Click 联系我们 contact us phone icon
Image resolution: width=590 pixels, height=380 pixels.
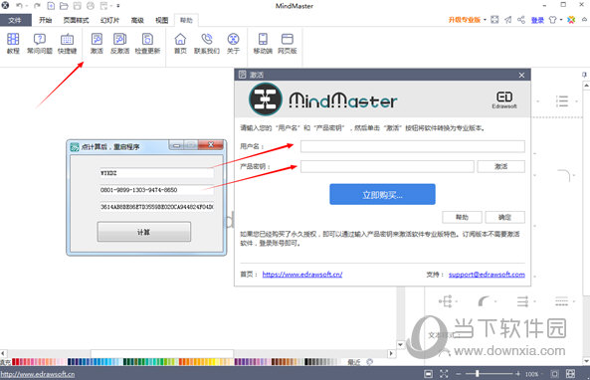[207, 43]
